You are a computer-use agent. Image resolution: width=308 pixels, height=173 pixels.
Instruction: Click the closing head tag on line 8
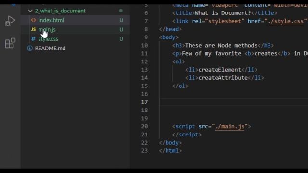[170, 29]
